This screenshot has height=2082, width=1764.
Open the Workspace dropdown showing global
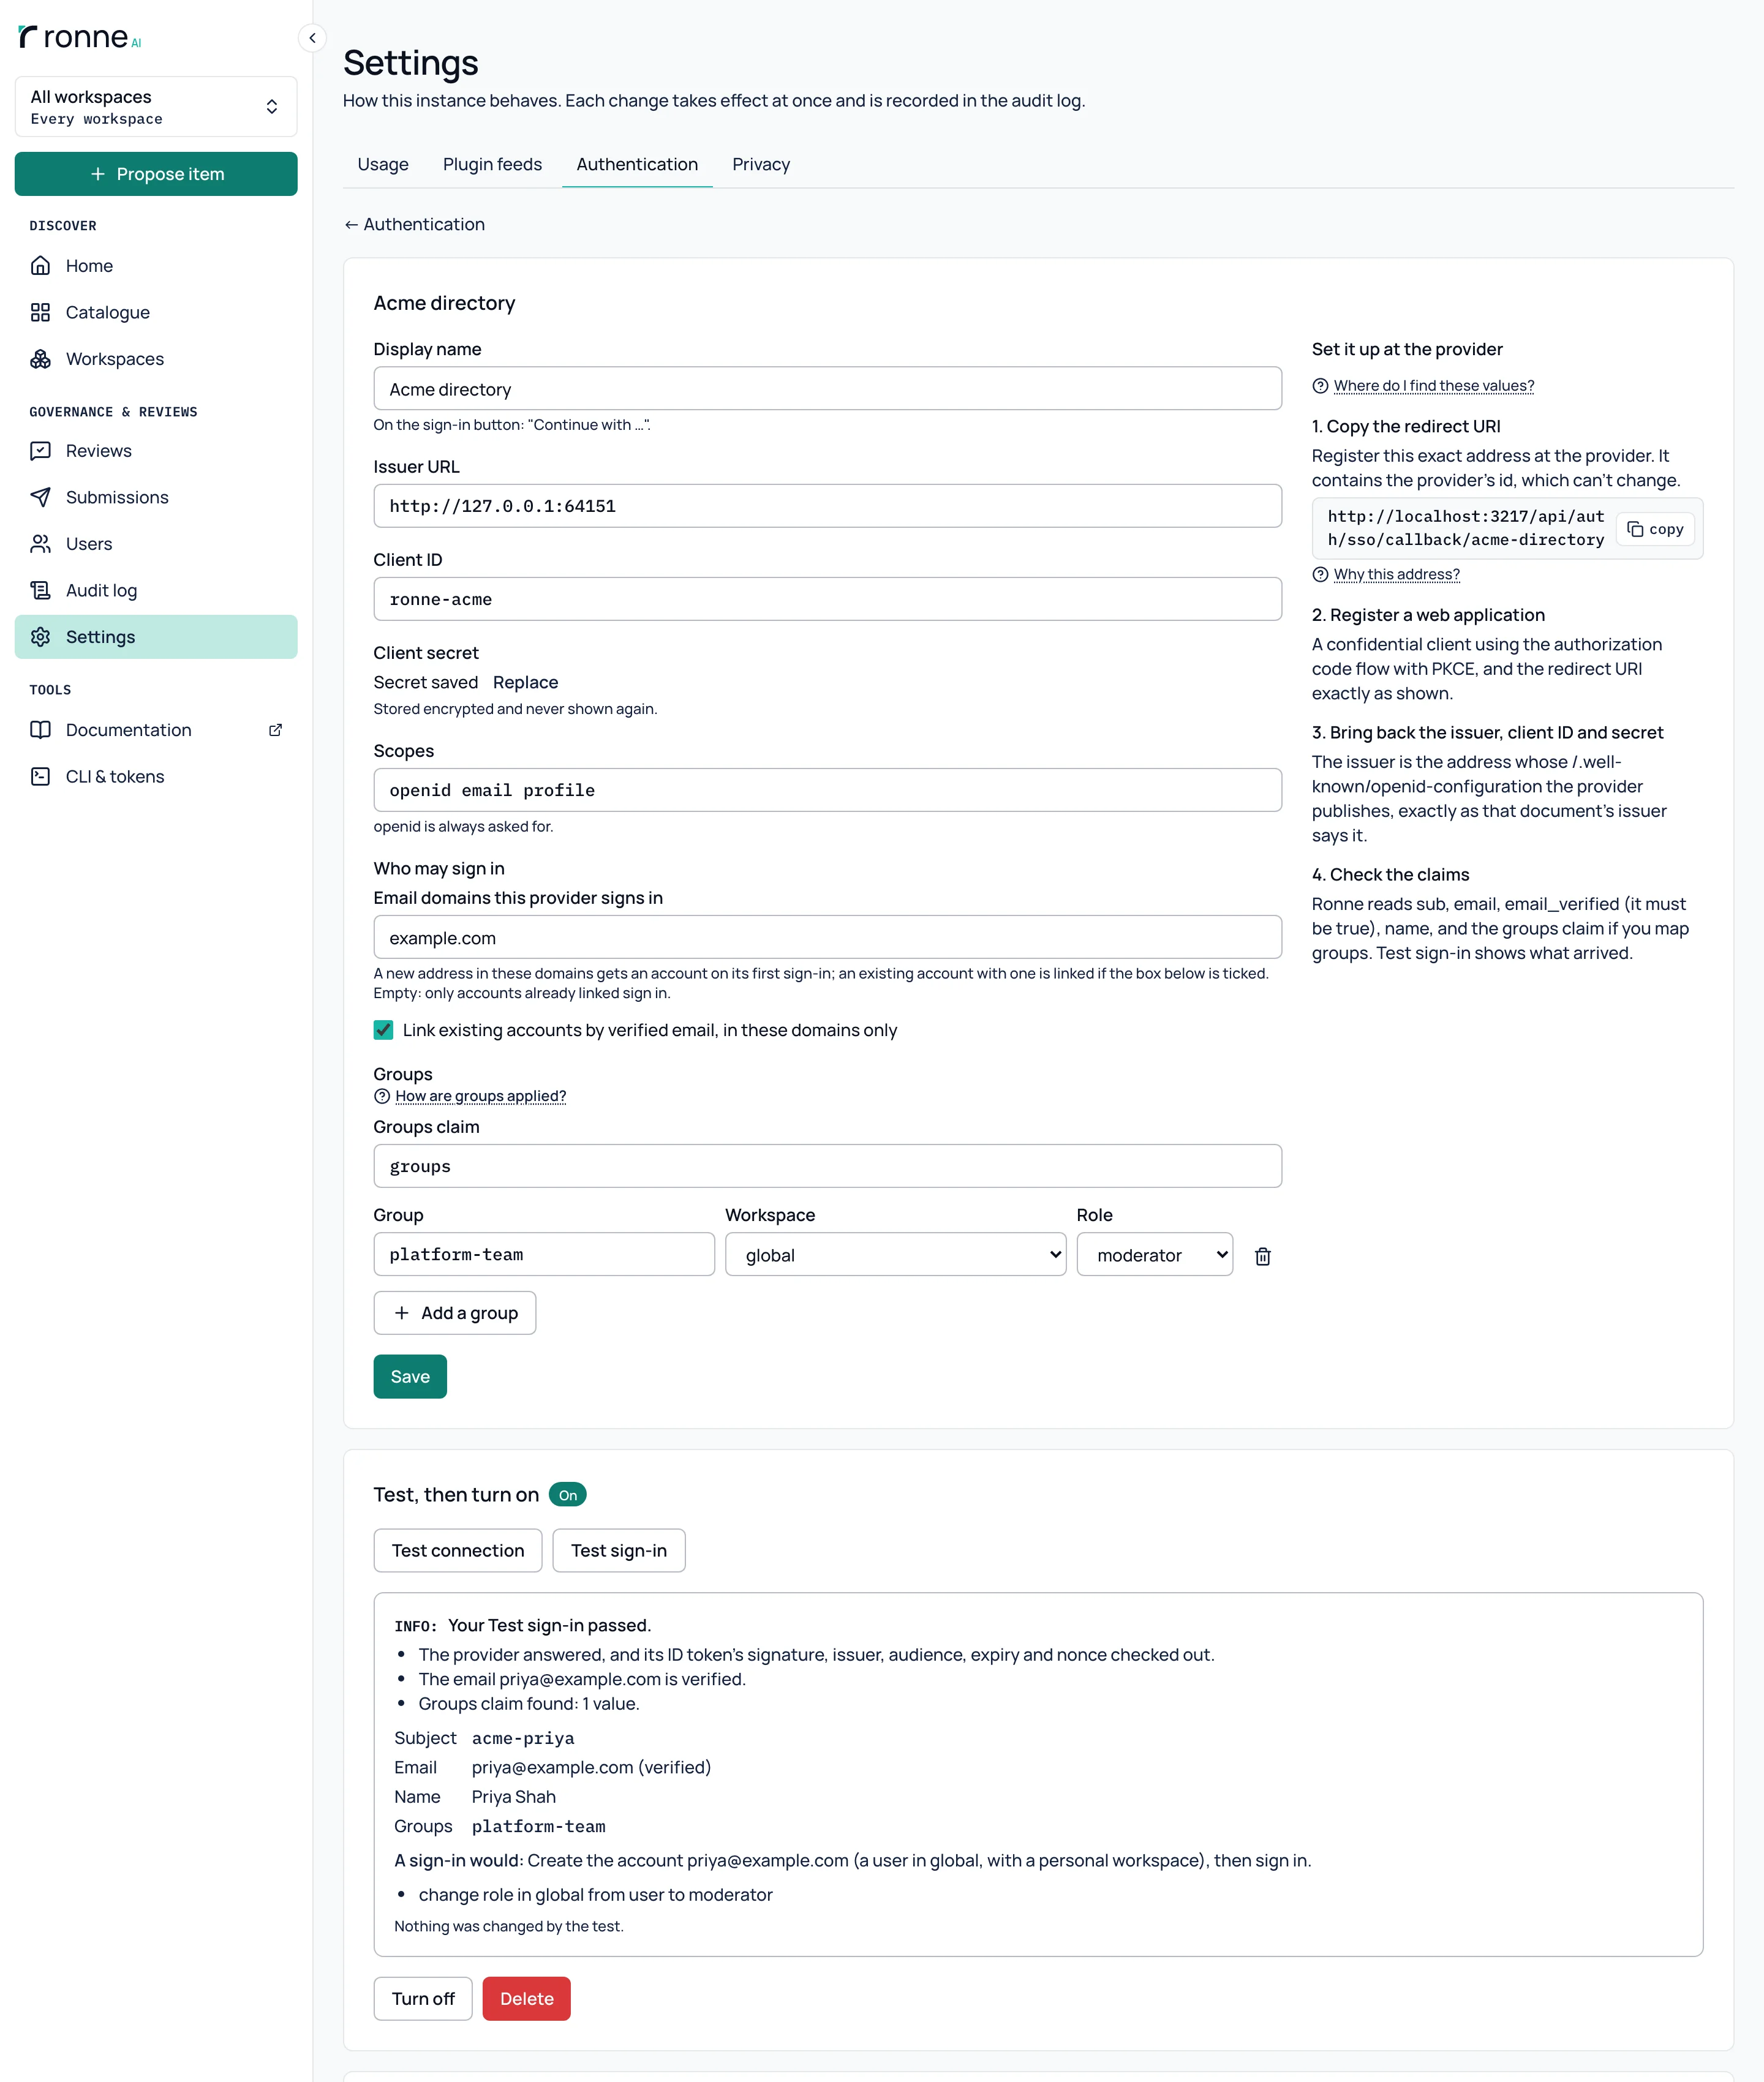click(895, 1254)
